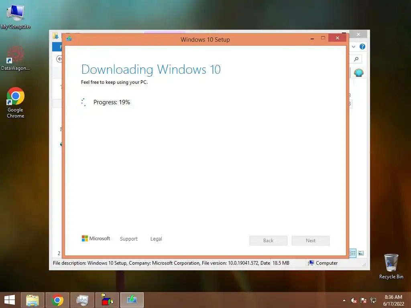Select the Windows 10 Setup taskbar button
This screenshot has height=308, width=411.
click(x=132, y=300)
